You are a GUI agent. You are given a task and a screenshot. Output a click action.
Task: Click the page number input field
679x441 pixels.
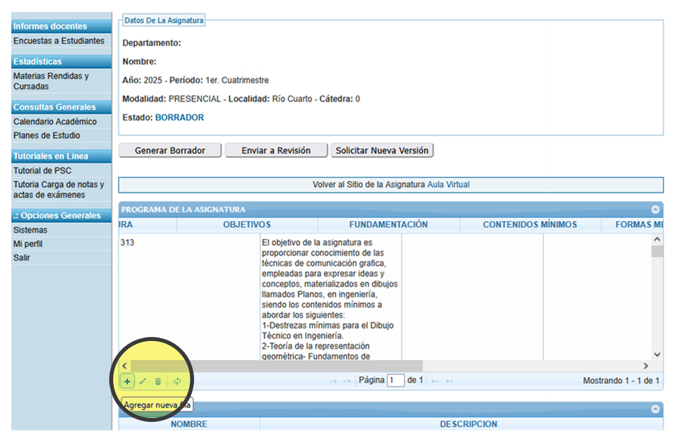[395, 380]
